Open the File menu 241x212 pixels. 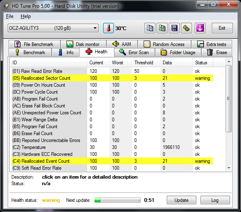[x=10, y=16]
